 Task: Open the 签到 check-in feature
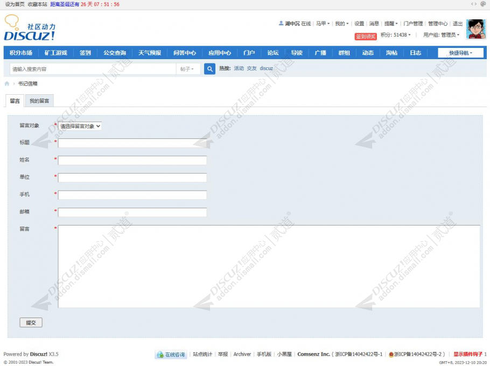click(85, 53)
